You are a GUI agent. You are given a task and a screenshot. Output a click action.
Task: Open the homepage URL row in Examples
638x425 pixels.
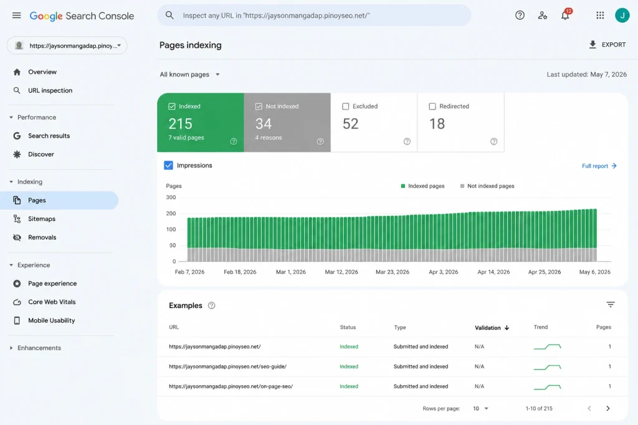coord(393,347)
